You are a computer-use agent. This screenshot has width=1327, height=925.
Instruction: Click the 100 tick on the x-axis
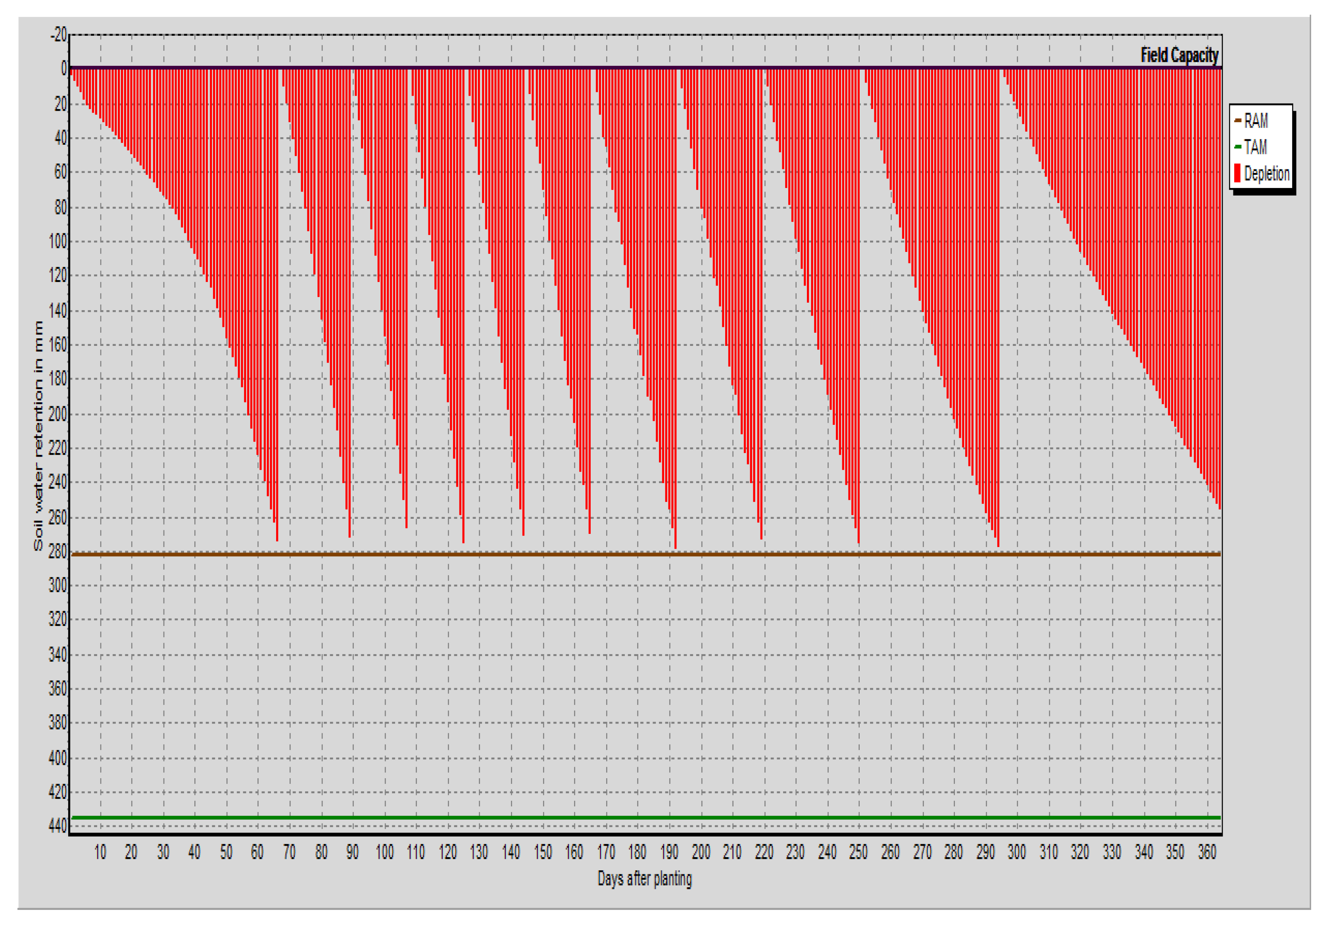click(384, 852)
